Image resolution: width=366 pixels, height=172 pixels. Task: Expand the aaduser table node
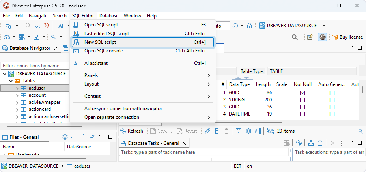[17, 88]
